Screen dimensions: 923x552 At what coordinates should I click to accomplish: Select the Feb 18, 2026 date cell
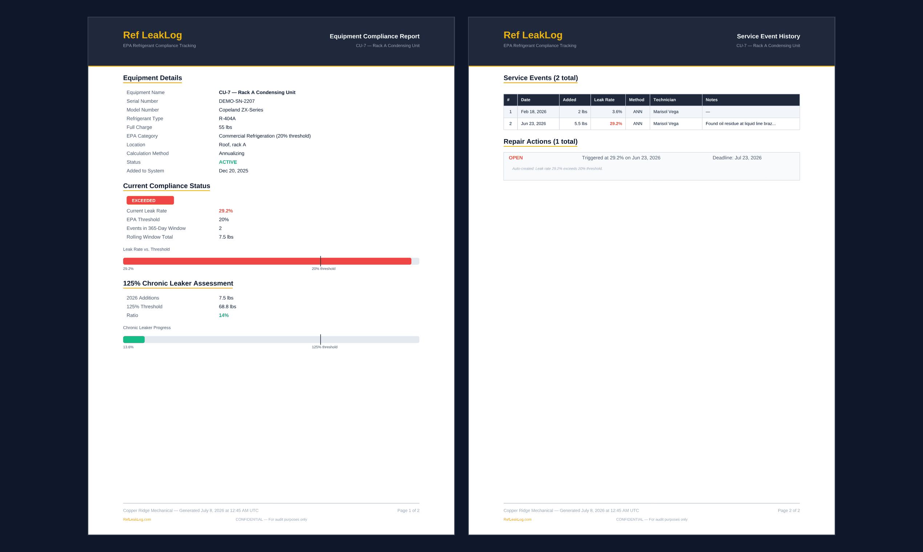click(x=538, y=111)
